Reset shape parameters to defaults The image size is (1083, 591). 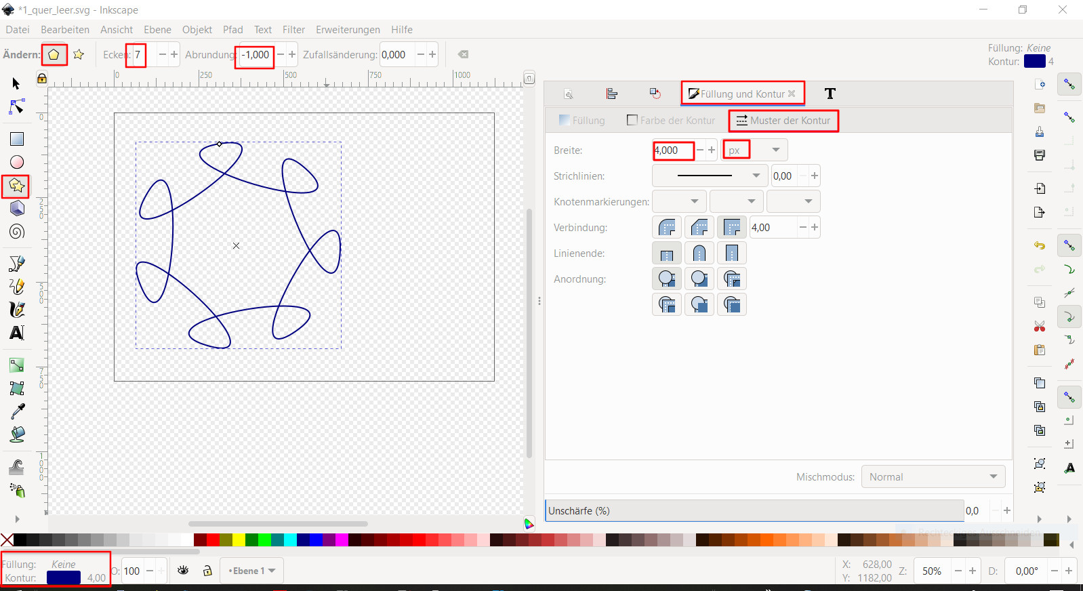[463, 54]
